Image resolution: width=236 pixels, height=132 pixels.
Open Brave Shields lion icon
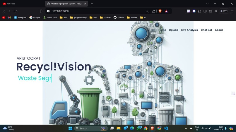point(160,11)
